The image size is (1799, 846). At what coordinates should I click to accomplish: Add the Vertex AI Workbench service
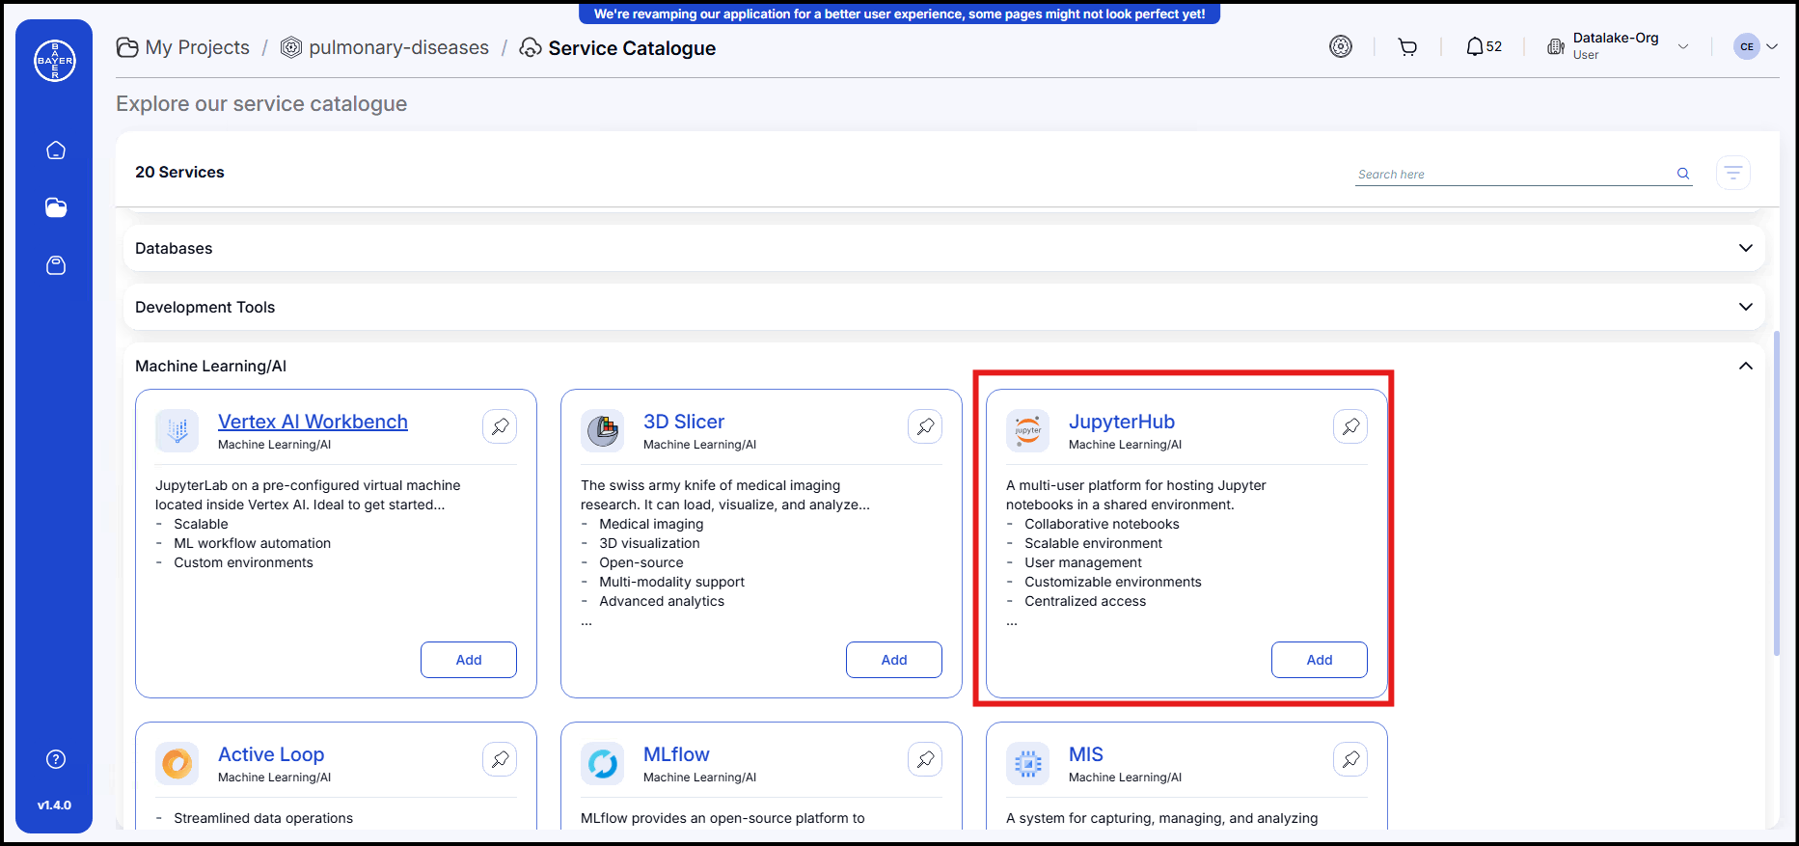click(x=469, y=660)
